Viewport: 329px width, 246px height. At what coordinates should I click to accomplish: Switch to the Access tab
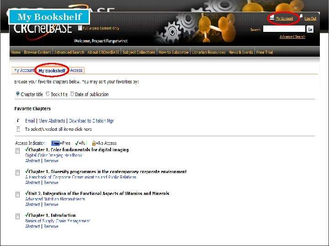point(76,70)
